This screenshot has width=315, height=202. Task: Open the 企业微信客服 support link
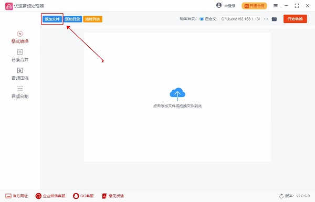[50, 196]
